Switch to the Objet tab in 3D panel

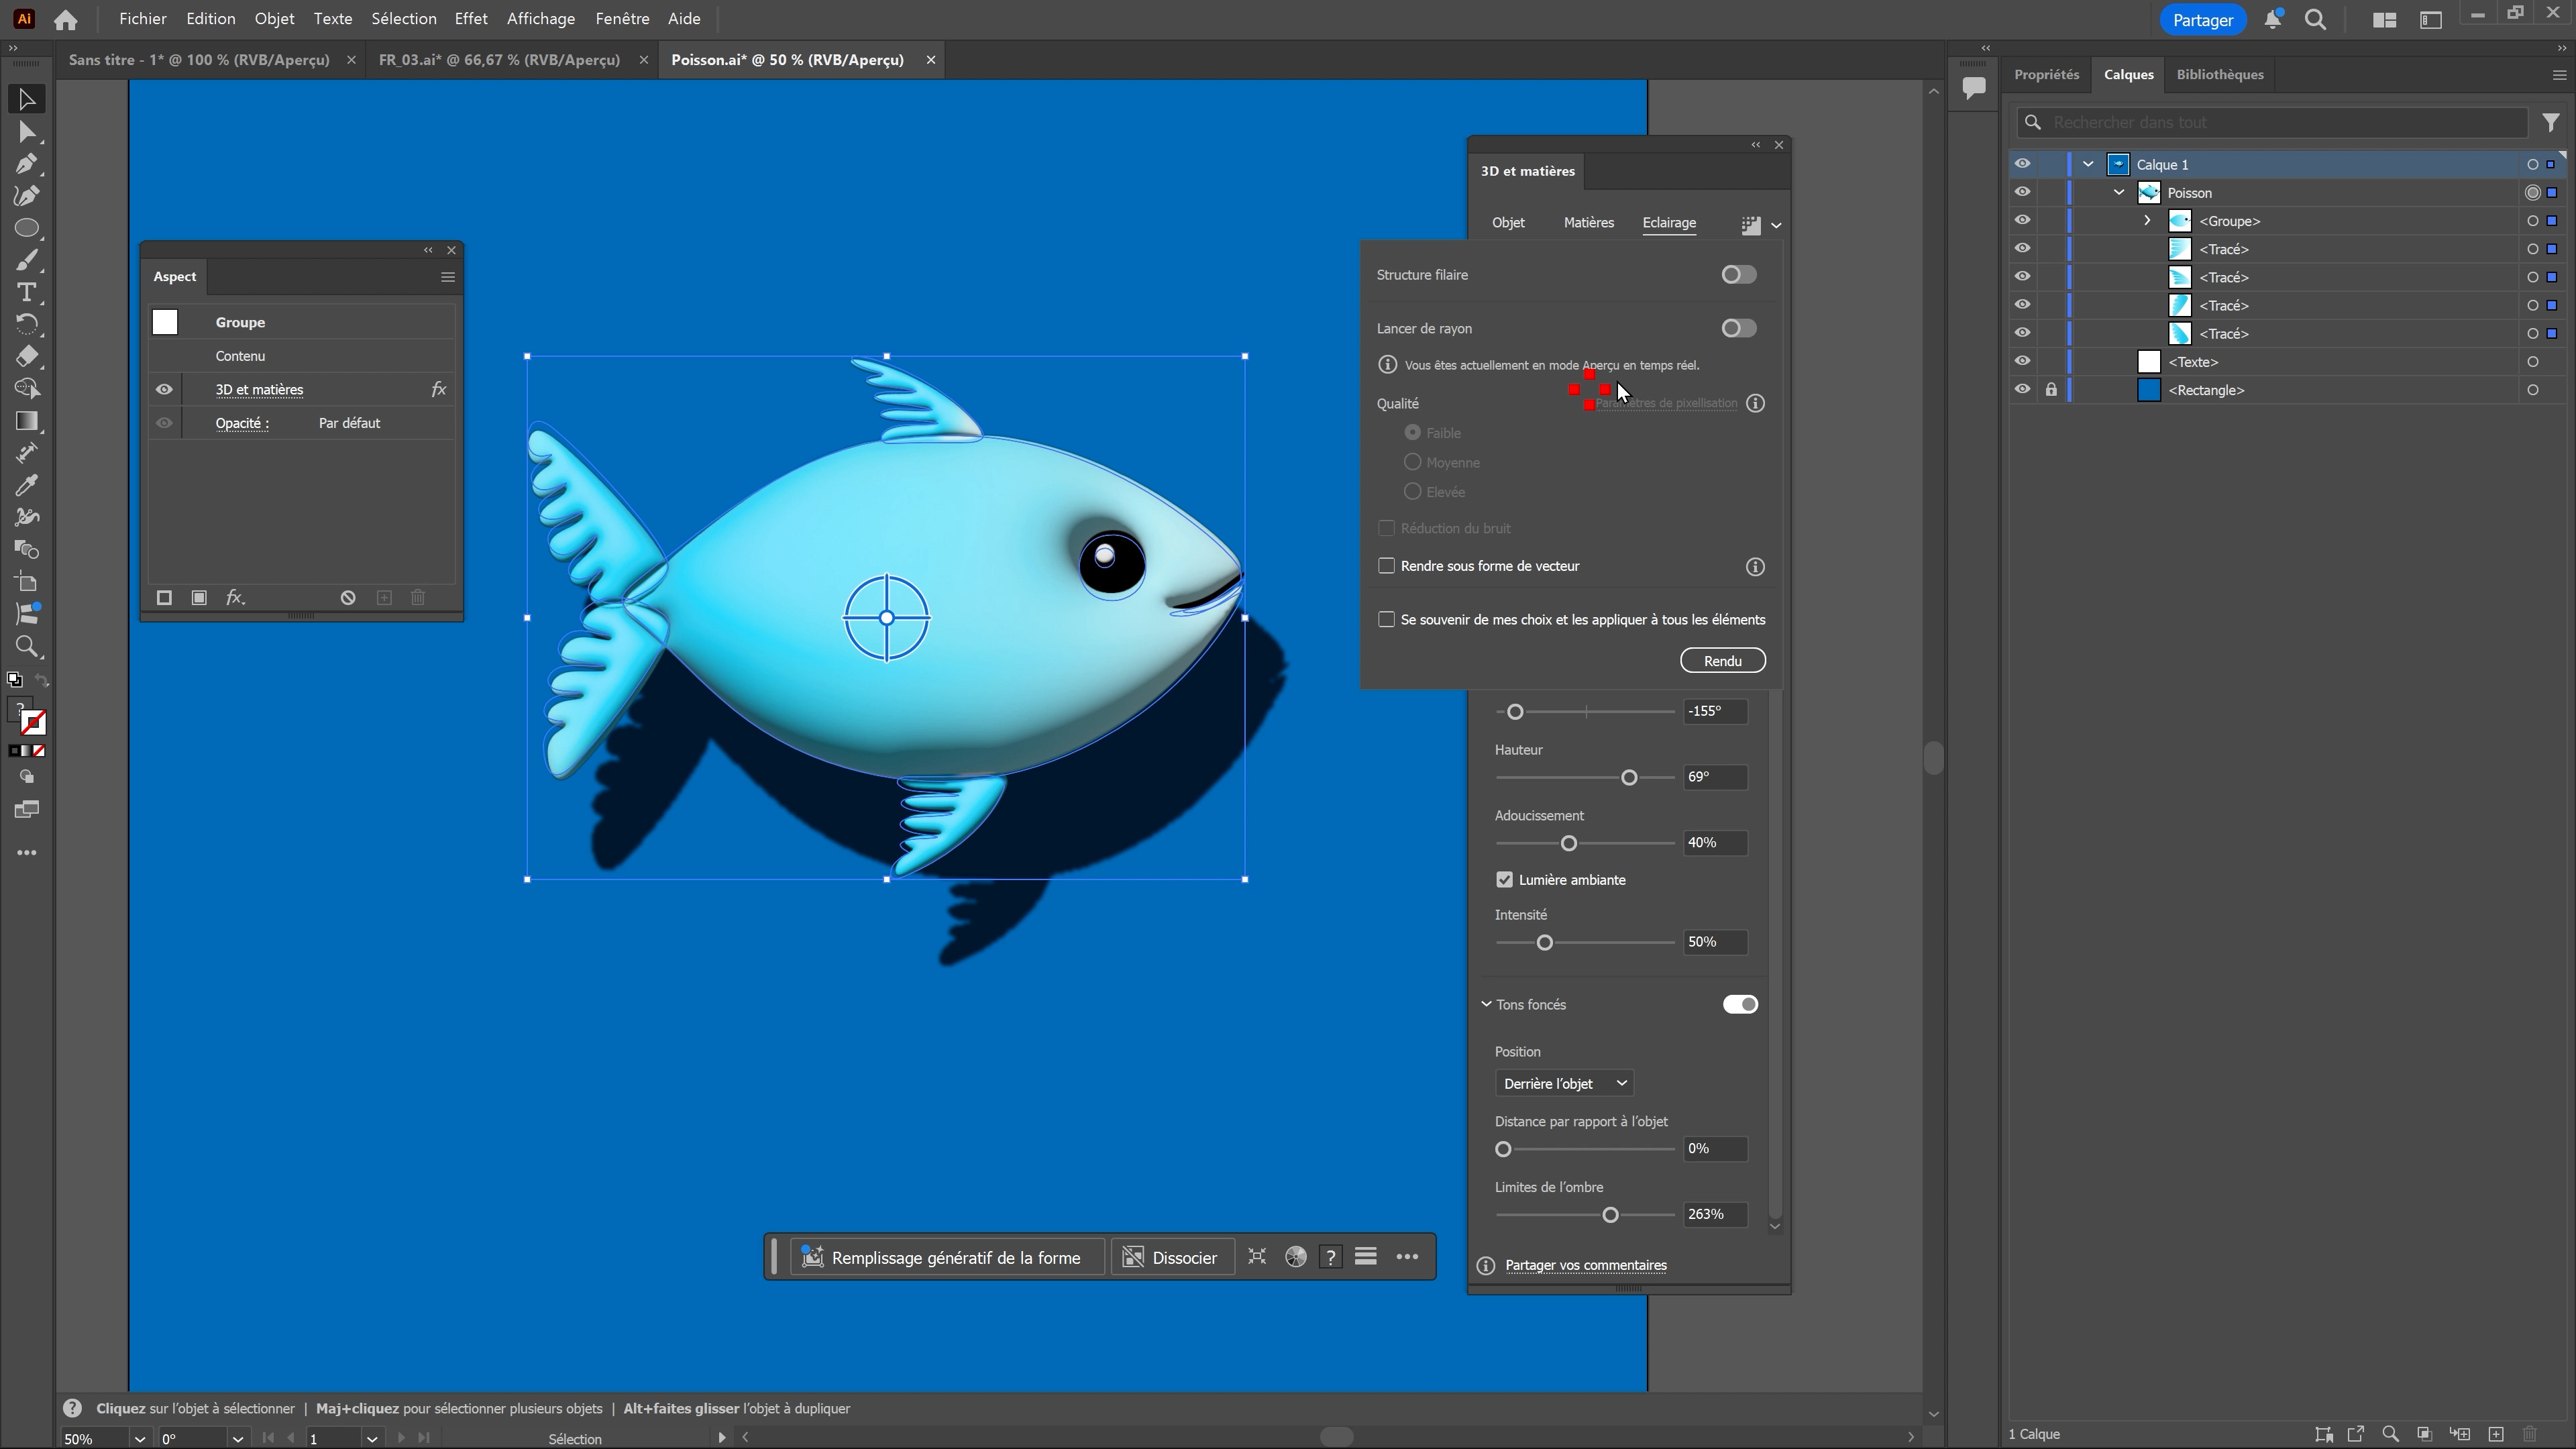(x=1508, y=223)
